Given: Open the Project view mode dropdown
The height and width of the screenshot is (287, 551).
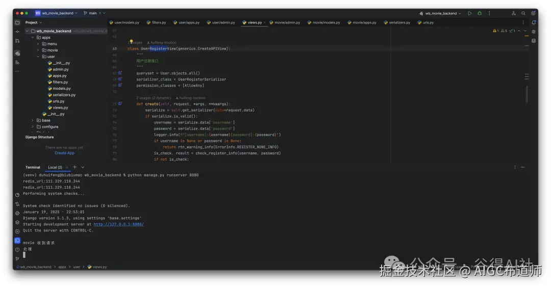Looking at the screenshot, I should click(33, 22).
